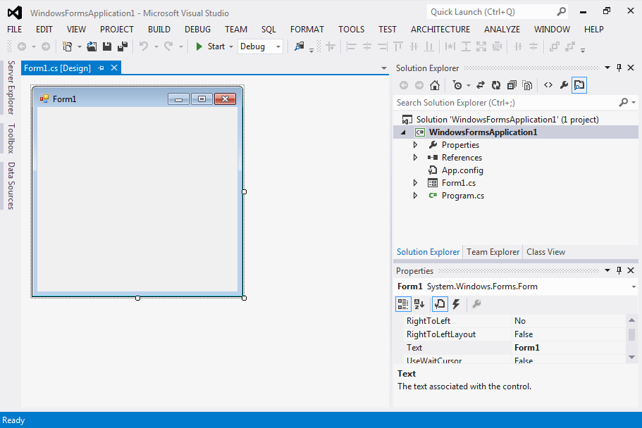Click the Align to Grid icon
The width and height of the screenshot is (642, 428).
pyautogui.click(x=331, y=46)
